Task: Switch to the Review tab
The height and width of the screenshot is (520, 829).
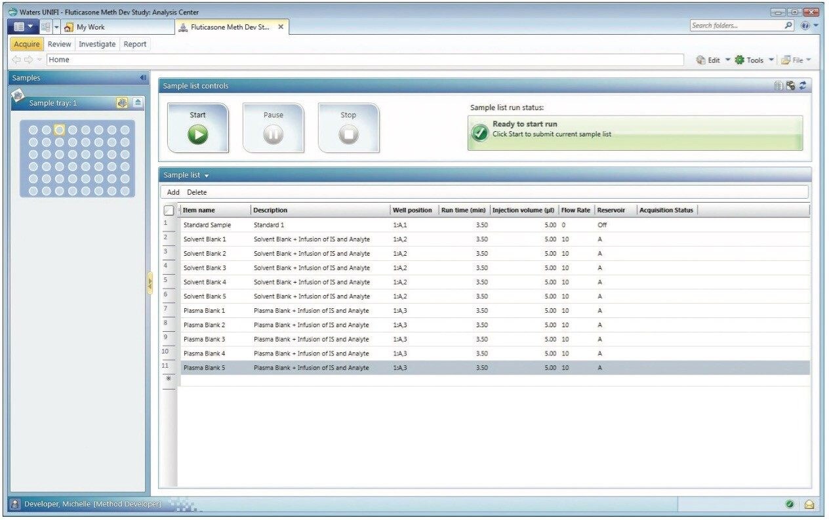Action: pos(59,44)
